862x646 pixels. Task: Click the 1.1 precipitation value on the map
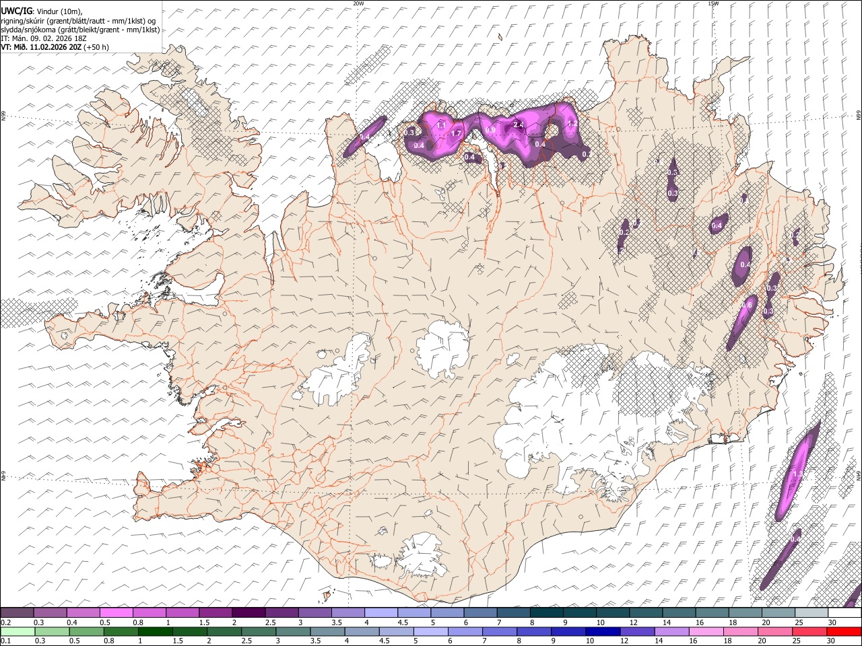coord(441,125)
